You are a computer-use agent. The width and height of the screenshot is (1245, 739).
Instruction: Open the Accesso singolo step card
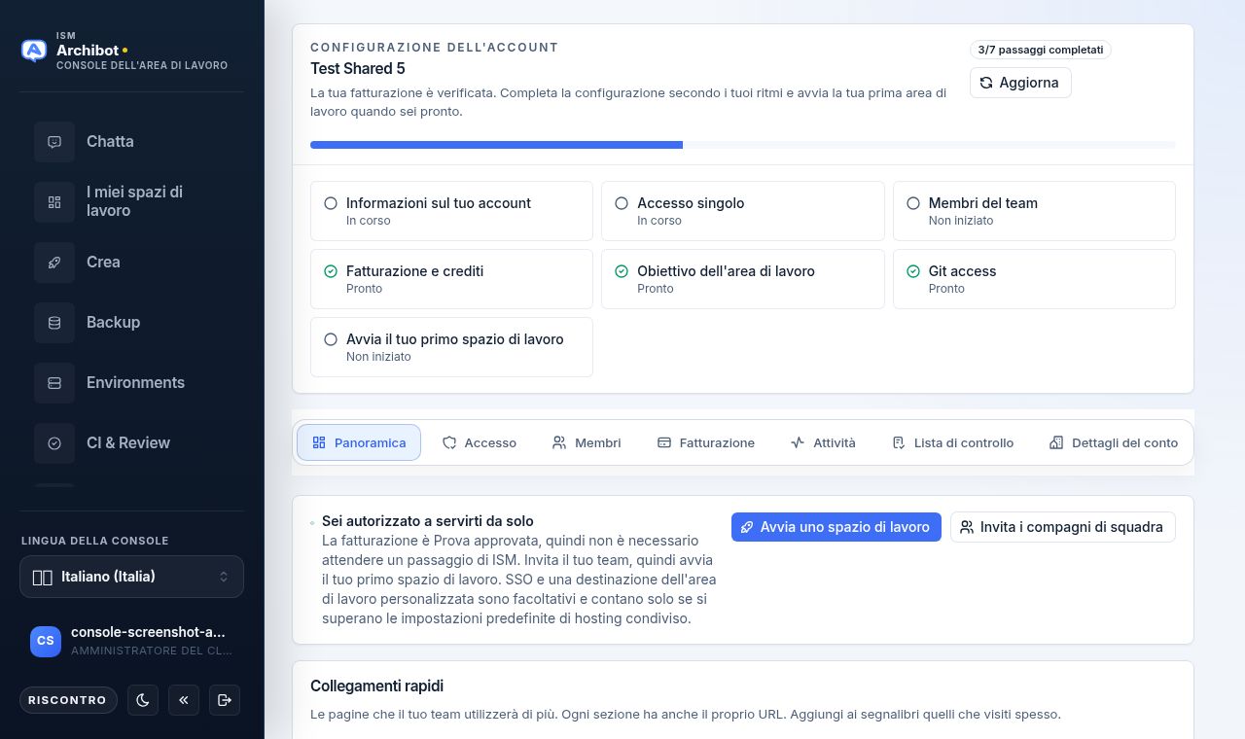click(743, 211)
